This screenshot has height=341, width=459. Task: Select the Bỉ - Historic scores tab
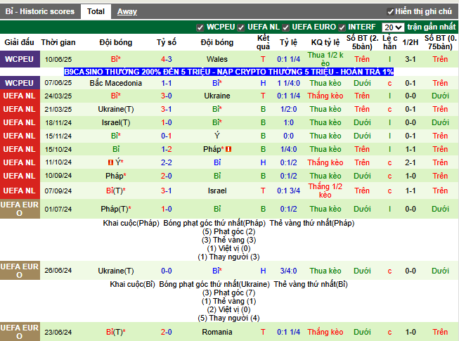click(x=40, y=11)
